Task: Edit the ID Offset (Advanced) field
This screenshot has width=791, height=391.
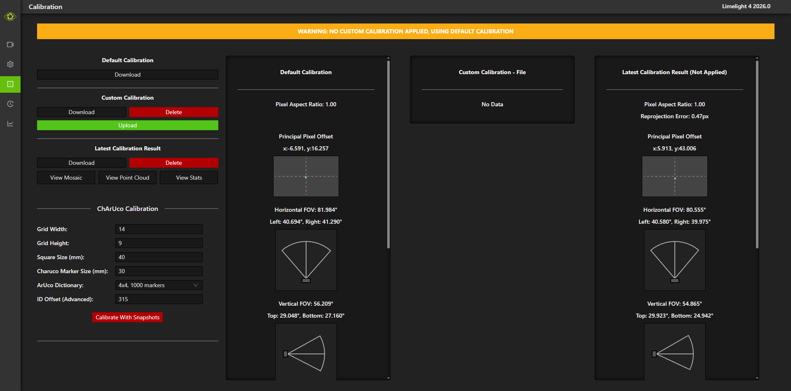Action: tap(159, 299)
